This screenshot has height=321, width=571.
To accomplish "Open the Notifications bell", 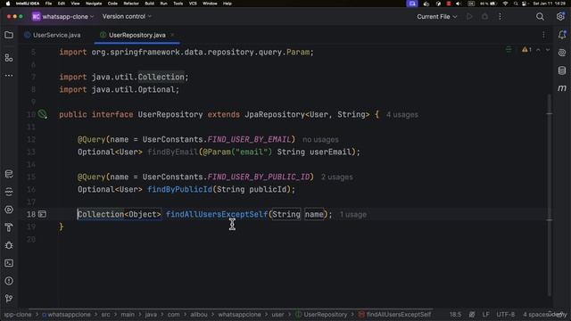I will tap(562, 35).
